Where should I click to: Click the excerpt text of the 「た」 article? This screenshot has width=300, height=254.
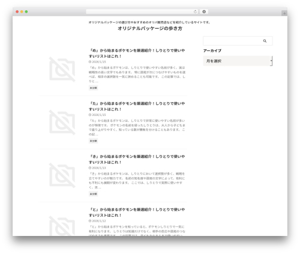click(x=137, y=127)
